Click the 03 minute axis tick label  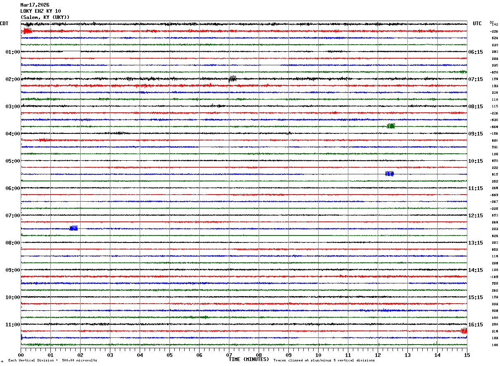[x=110, y=355]
